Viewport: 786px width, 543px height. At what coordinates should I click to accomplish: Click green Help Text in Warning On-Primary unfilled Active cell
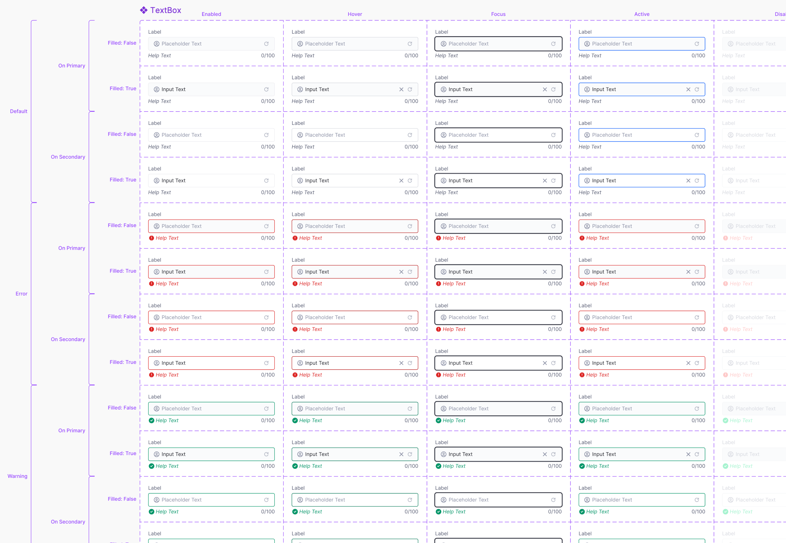[598, 420]
